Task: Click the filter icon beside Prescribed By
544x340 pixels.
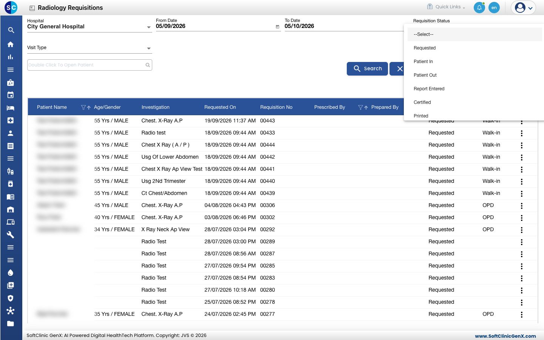Action: [360, 107]
